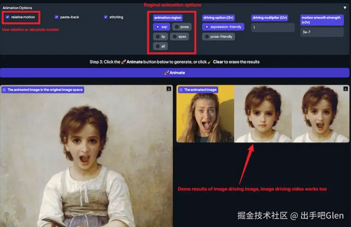The width and height of the screenshot is (351, 227).
Task: Pick the all animation region option
Action: 160,46
